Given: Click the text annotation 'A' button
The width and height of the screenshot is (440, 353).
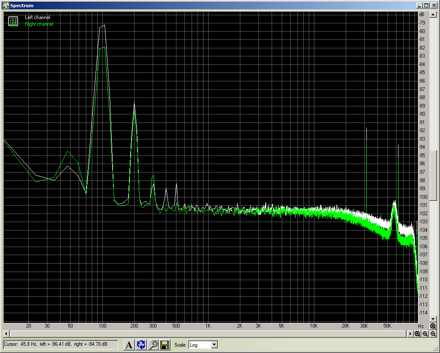Looking at the screenshot, I should pyautogui.click(x=129, y=345).
